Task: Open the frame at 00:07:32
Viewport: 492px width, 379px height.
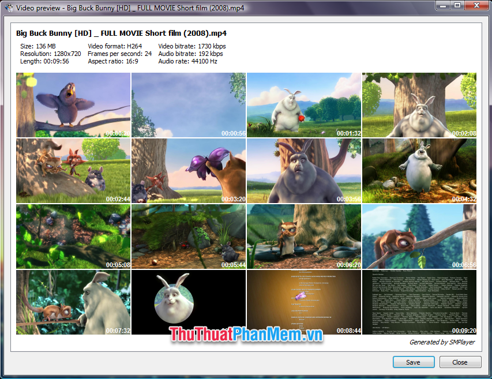Action: coord(73,302)
